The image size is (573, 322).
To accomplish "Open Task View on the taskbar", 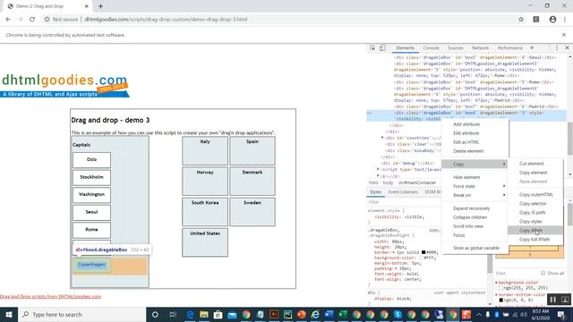I will [x=173, y=314].
